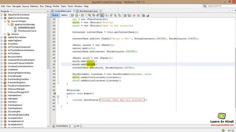This screenshot has width=236, height=132.
Task: Switch editor to Source view
Action: pos(55,15)
